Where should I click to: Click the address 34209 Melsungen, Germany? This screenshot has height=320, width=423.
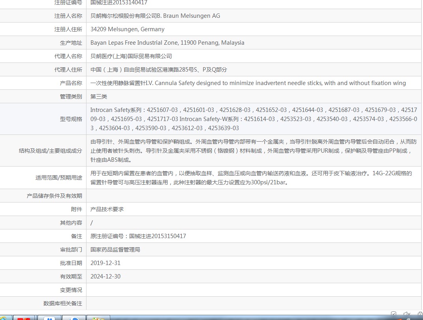point(127,29)
